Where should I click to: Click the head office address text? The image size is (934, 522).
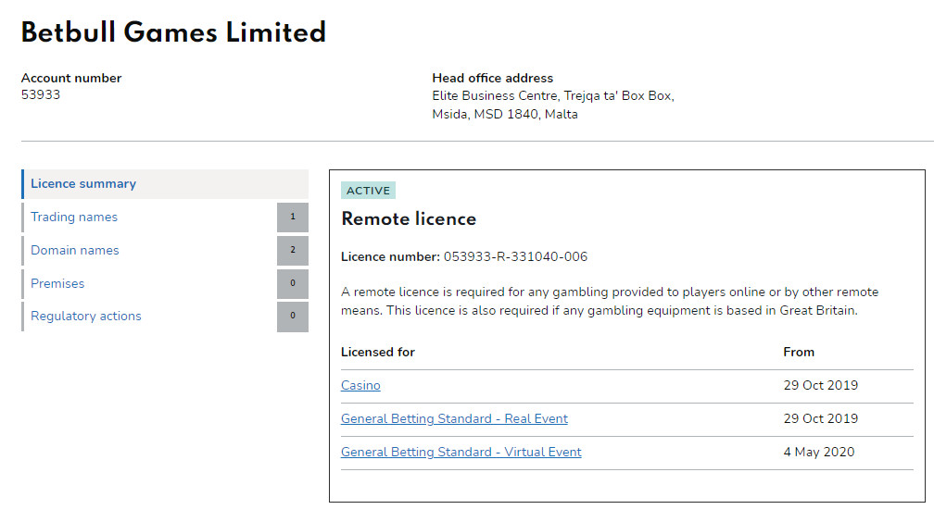(x=552, y=105)
